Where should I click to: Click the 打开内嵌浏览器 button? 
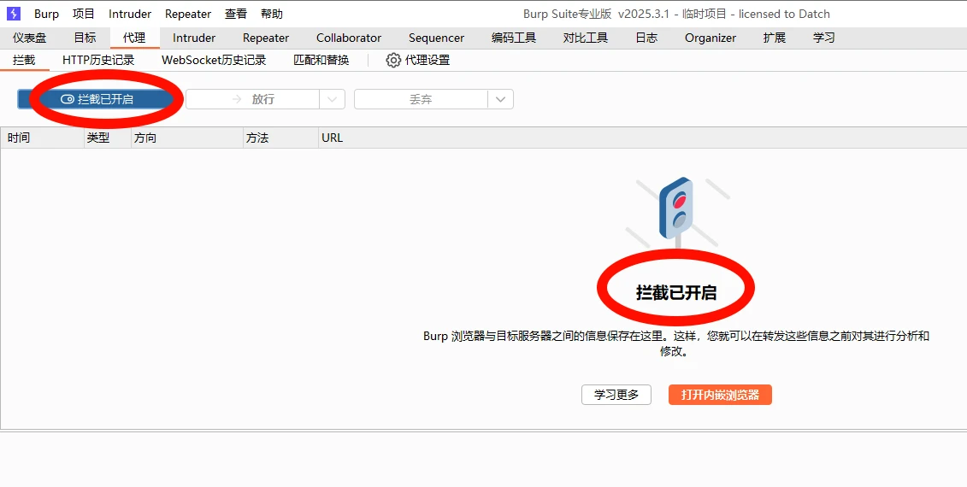click(x=720, y=395)
